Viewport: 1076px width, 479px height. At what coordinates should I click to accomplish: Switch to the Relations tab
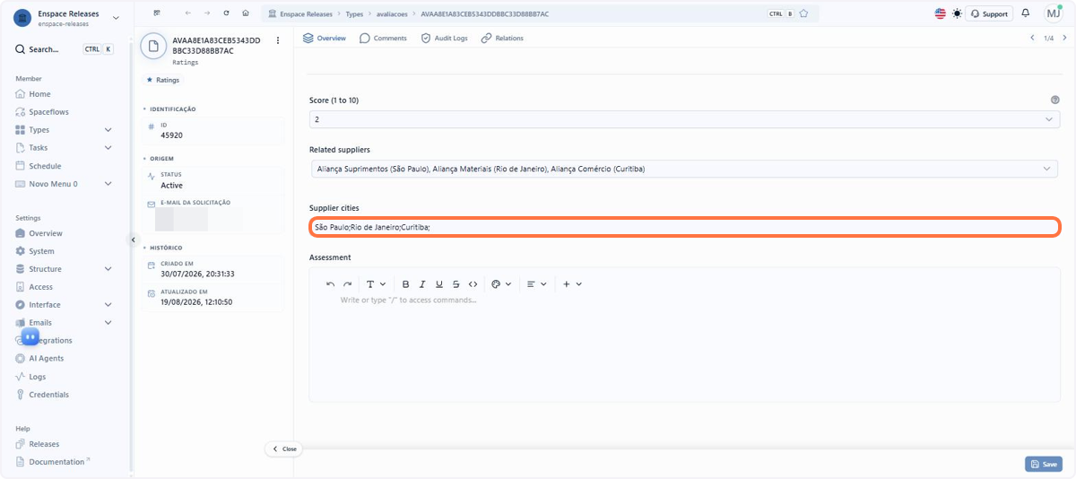[x=502, y=38]
